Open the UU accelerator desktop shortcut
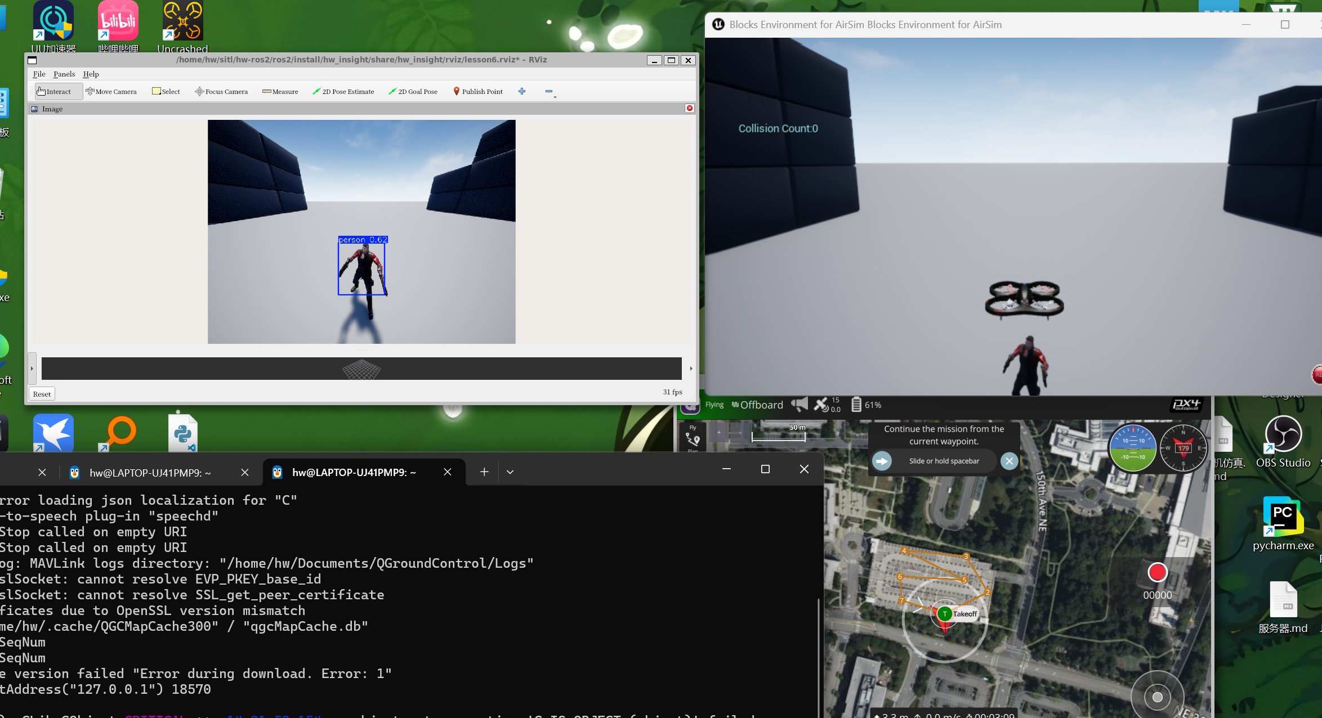Image resolution: width=1322 pixels, height=718 pixels. point(53,26)
